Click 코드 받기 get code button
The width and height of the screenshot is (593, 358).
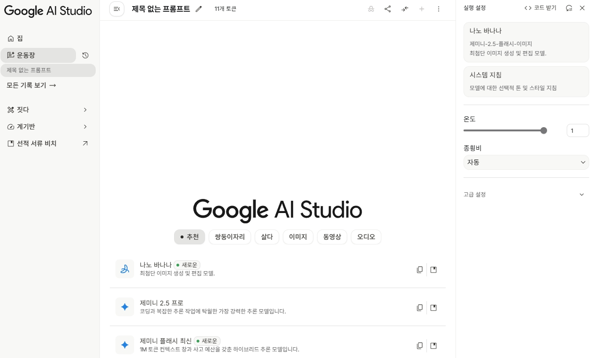(x=540, y=8)
